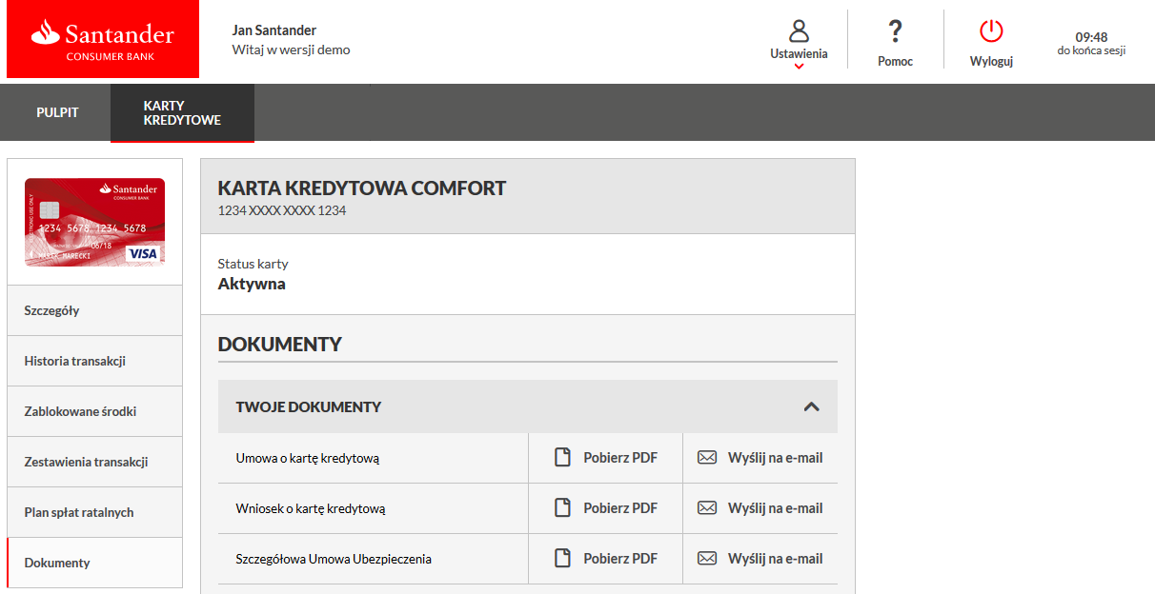The height and width of the screenshot is (594, 1155).
Task: Select the Karty Kredytowe tab
Action: (182, 112)
